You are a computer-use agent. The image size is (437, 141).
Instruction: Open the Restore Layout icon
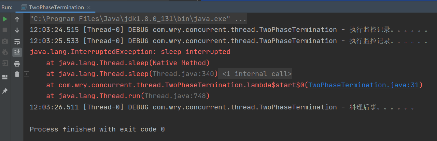click(5, 77)
